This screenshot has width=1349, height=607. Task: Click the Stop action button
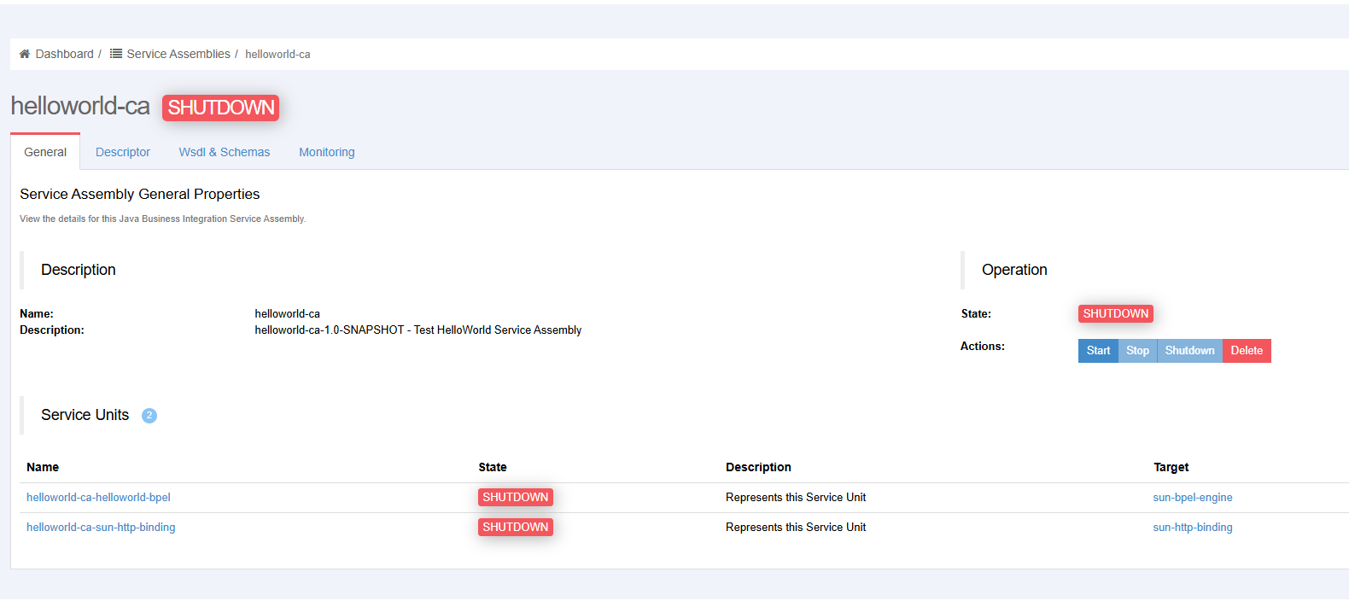pos(1137,351)
